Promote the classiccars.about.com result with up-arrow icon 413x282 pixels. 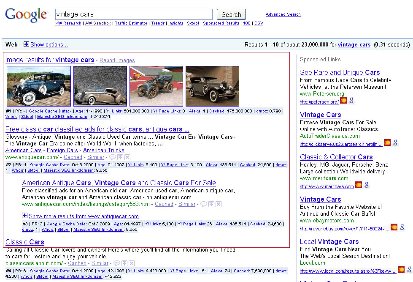click(124, 263)
